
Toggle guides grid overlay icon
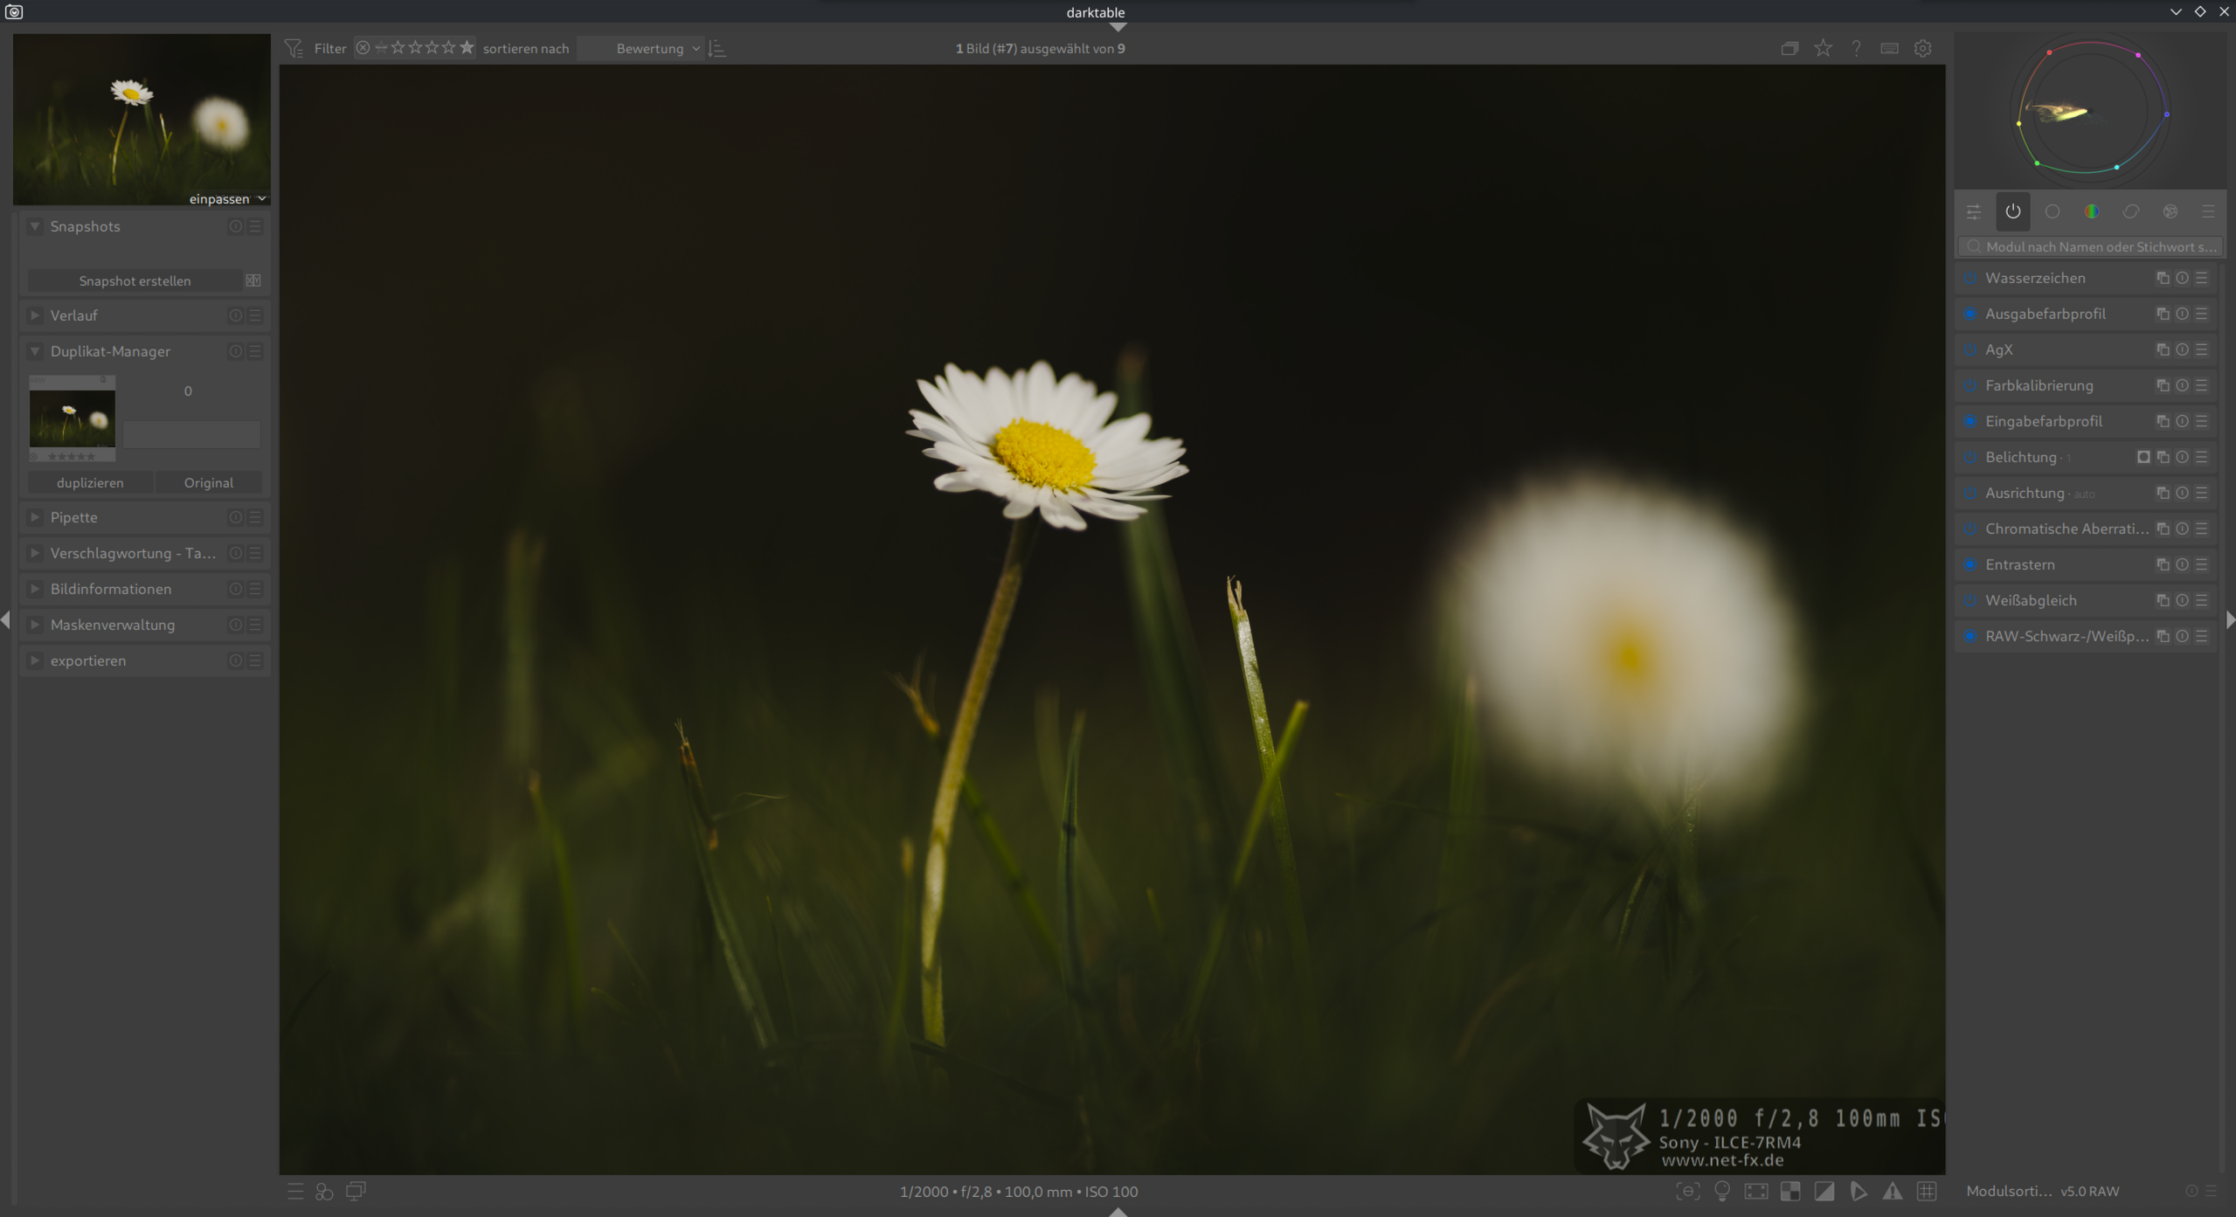[x=1927, y=1191]
